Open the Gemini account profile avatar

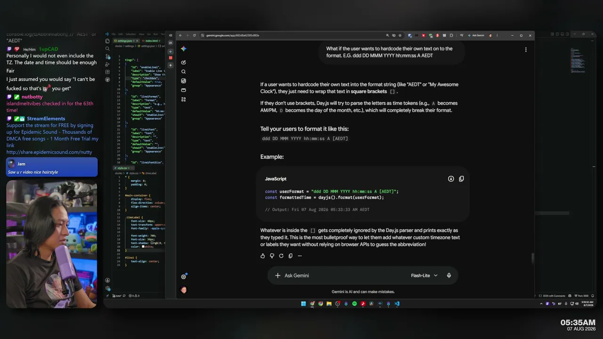(x=184, y=290)
